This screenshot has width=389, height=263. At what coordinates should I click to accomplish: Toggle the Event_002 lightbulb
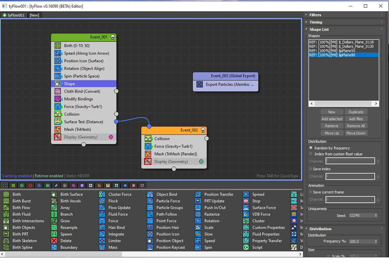(x=203, y=130)
